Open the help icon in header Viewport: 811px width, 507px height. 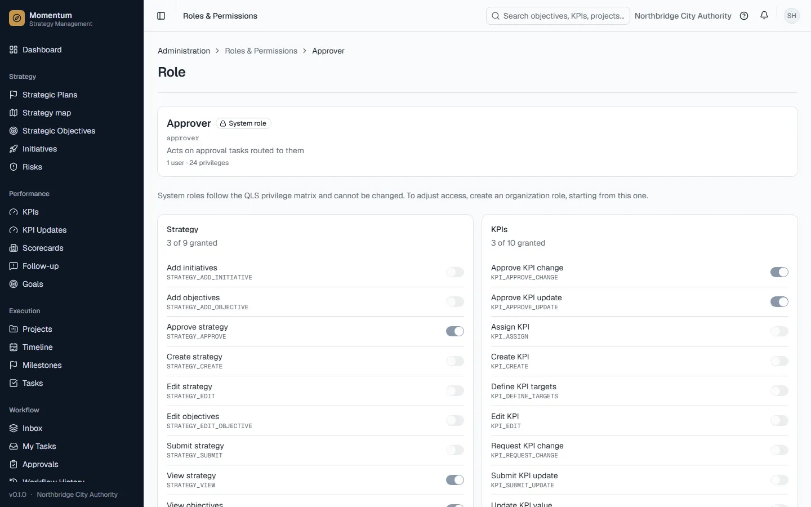pos(744,16)
